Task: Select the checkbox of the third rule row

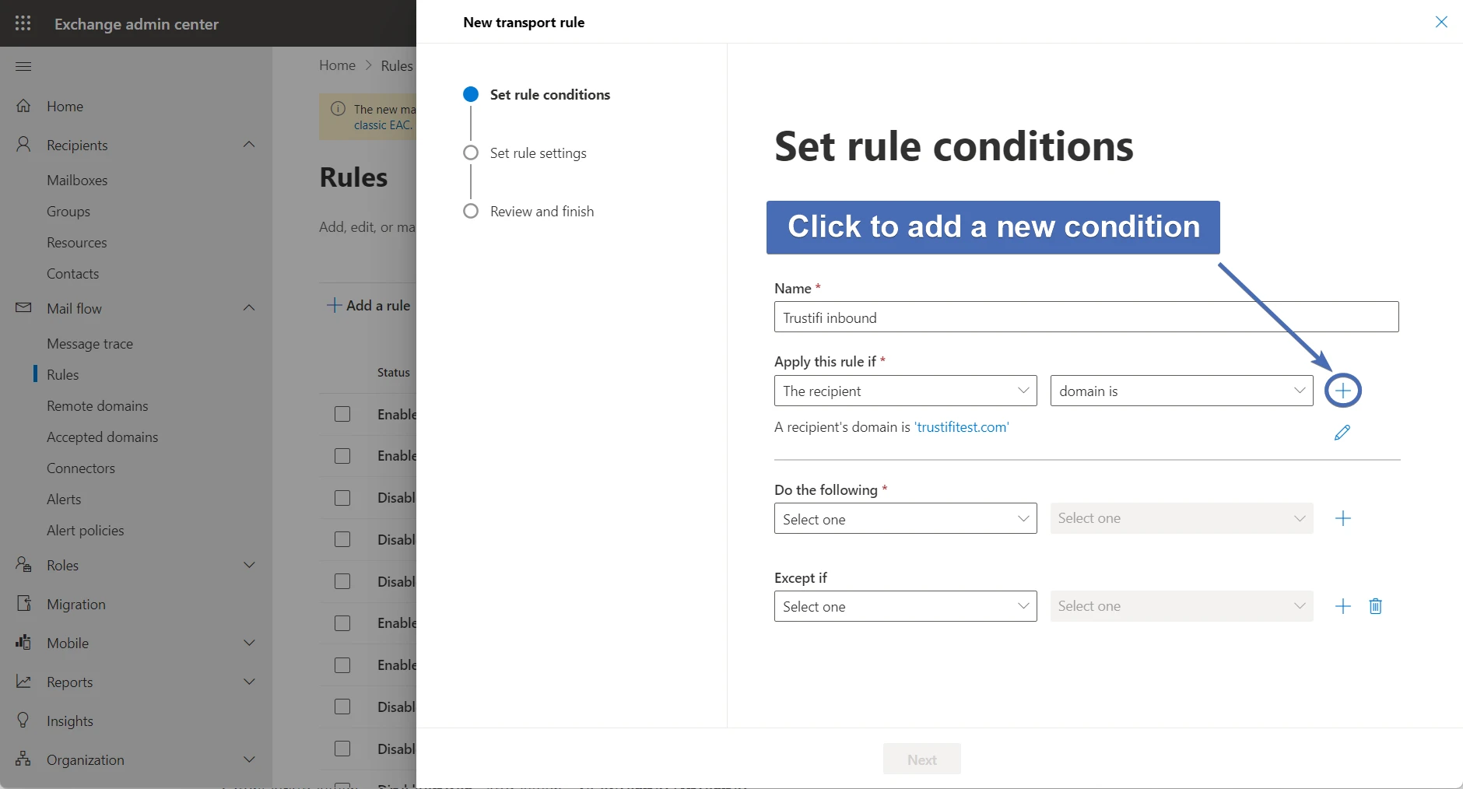Action: [x=342, y=498]
